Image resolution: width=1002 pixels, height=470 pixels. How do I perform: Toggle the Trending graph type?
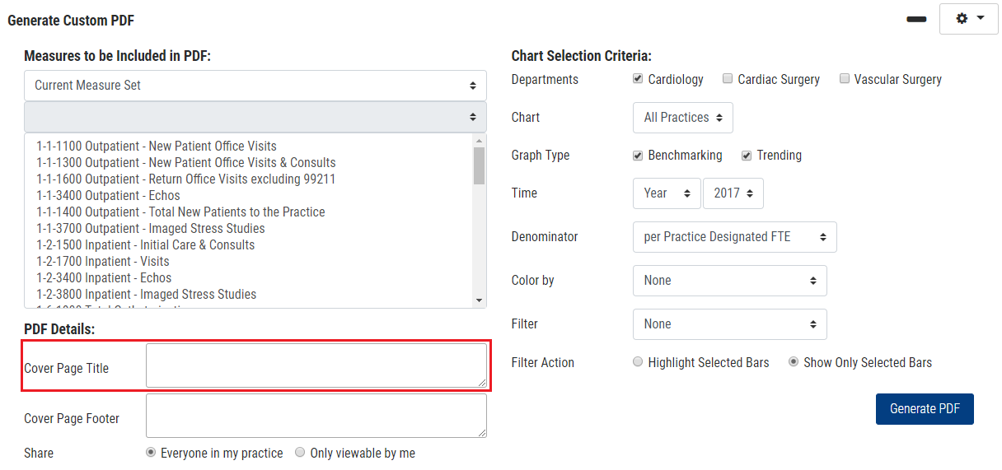(747, 155)
